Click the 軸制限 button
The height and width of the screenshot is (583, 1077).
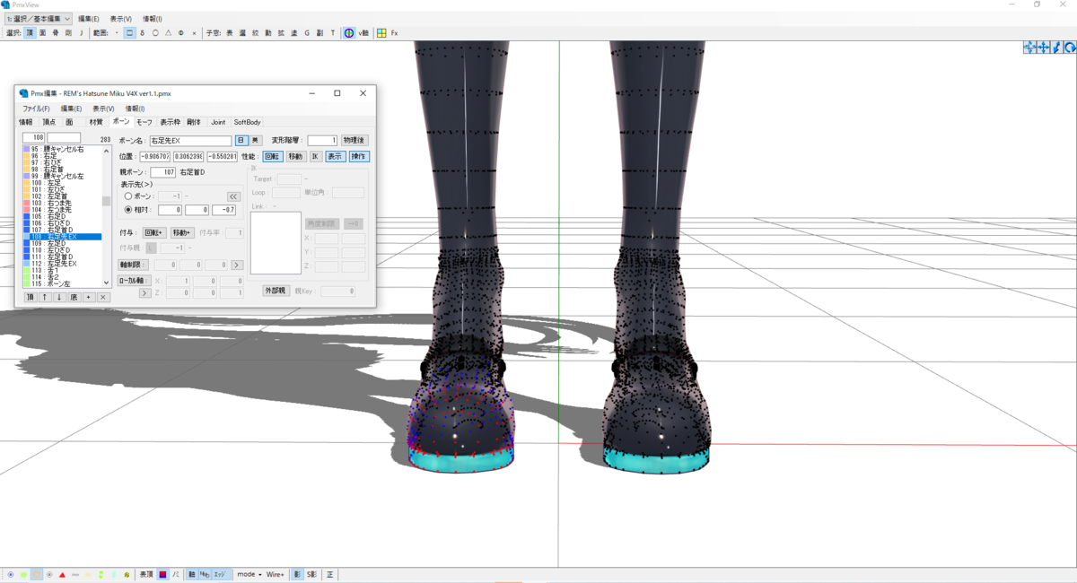click(133, 265)
